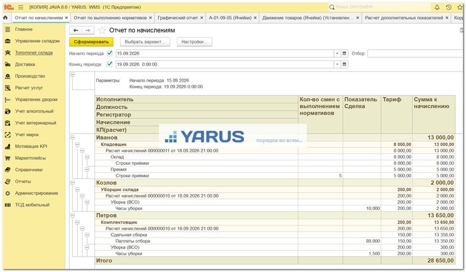Collapse the Кладовщик group
466x272 pixels.
[77, 144]
